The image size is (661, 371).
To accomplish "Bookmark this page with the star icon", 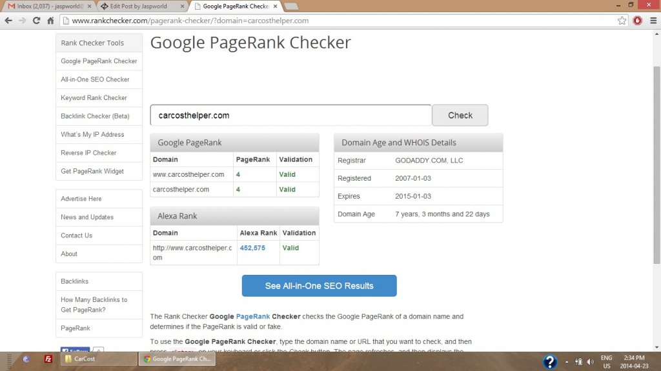I will pyautogui.click(x=622, y=20).
